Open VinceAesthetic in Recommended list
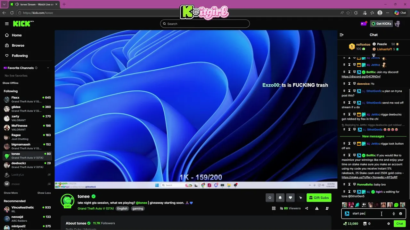410x230 pixels. [27, 209]
